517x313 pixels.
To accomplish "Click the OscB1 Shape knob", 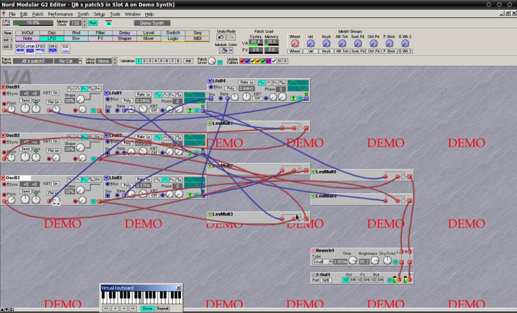I will coord(80,99).
